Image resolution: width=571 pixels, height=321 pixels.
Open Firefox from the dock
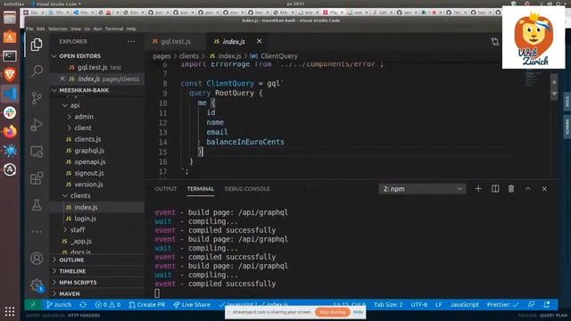pos(10,131)
